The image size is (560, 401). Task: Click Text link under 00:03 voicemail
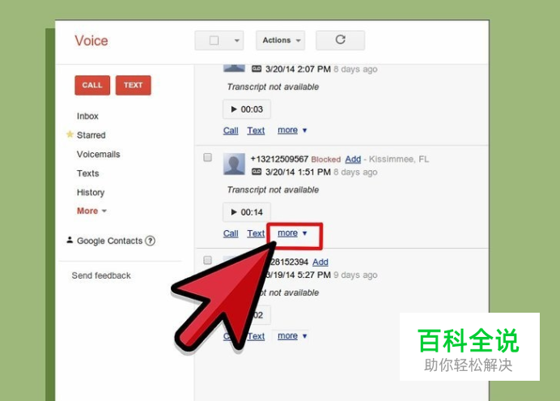256,130
